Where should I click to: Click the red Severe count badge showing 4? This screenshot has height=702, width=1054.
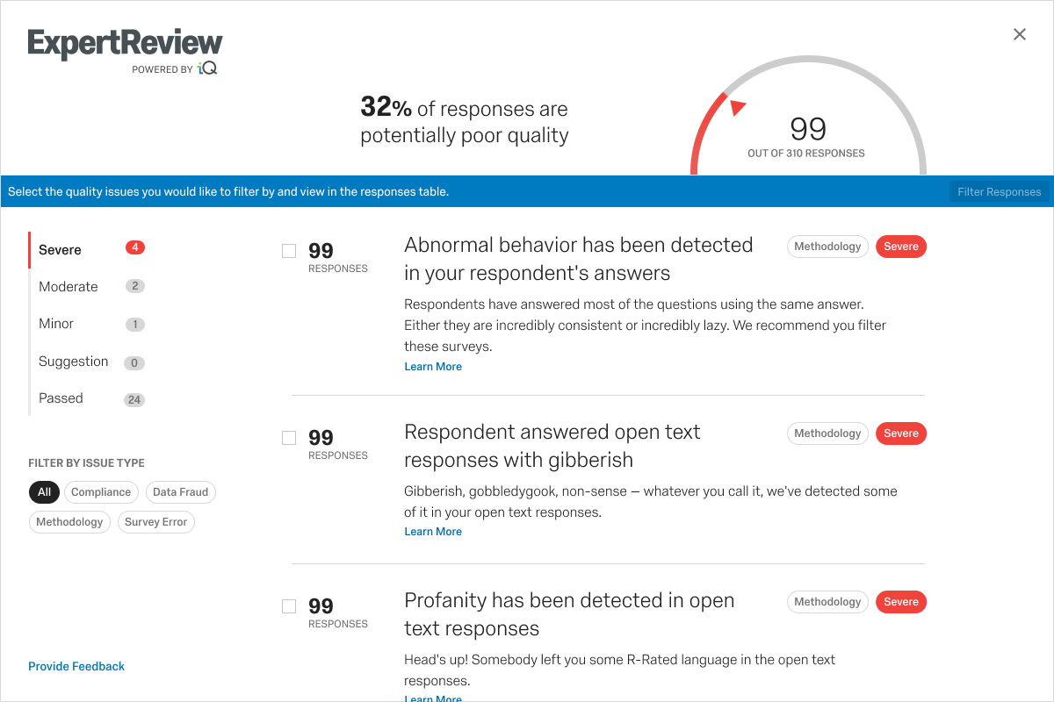[135, 247]
